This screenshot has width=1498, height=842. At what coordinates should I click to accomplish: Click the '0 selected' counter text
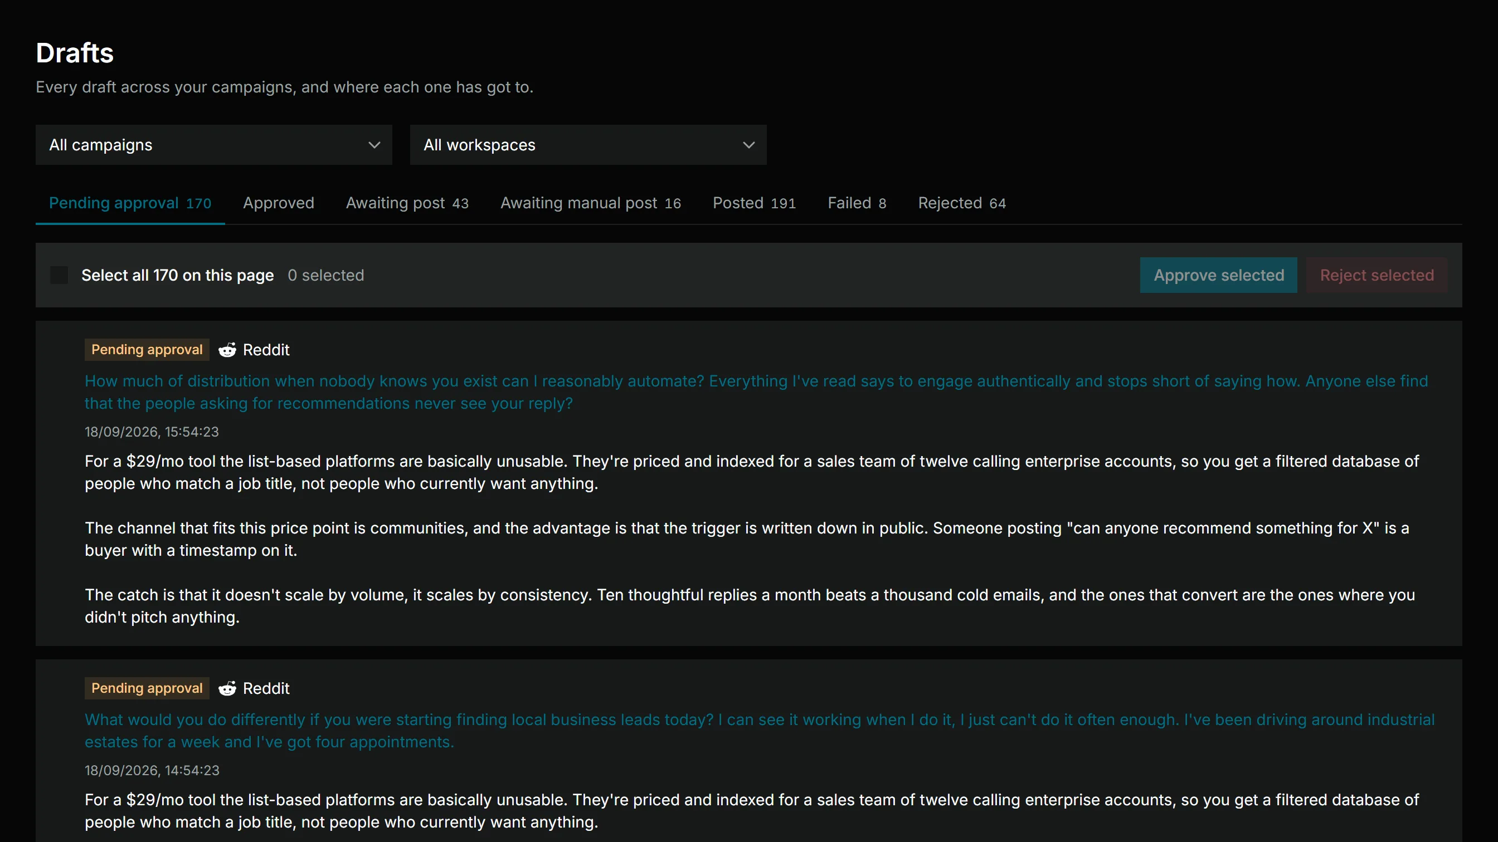pyautogui.click(x=325, y=275)
